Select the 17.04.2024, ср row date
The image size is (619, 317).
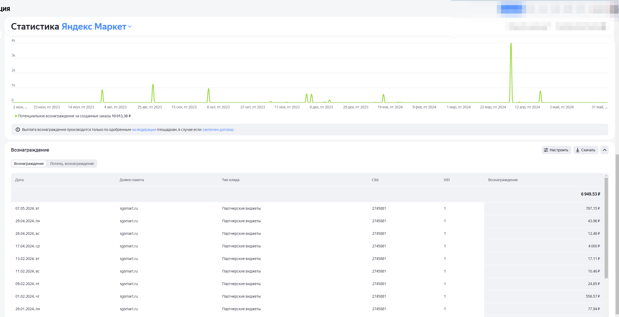(27, 246)
